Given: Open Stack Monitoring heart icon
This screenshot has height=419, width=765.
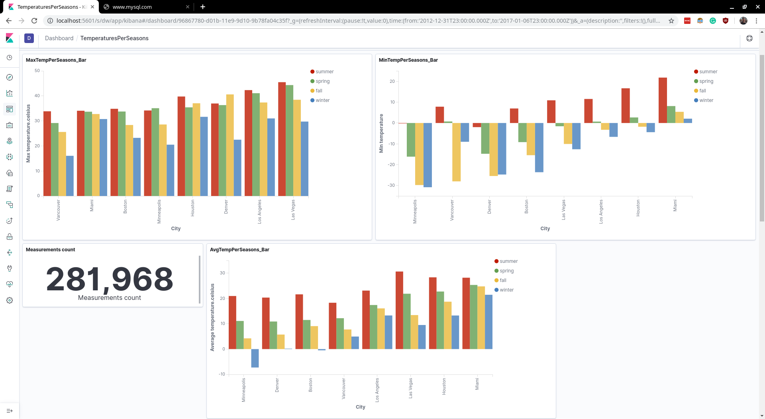Looking at the screenshot, I should (x=10, y=284).
